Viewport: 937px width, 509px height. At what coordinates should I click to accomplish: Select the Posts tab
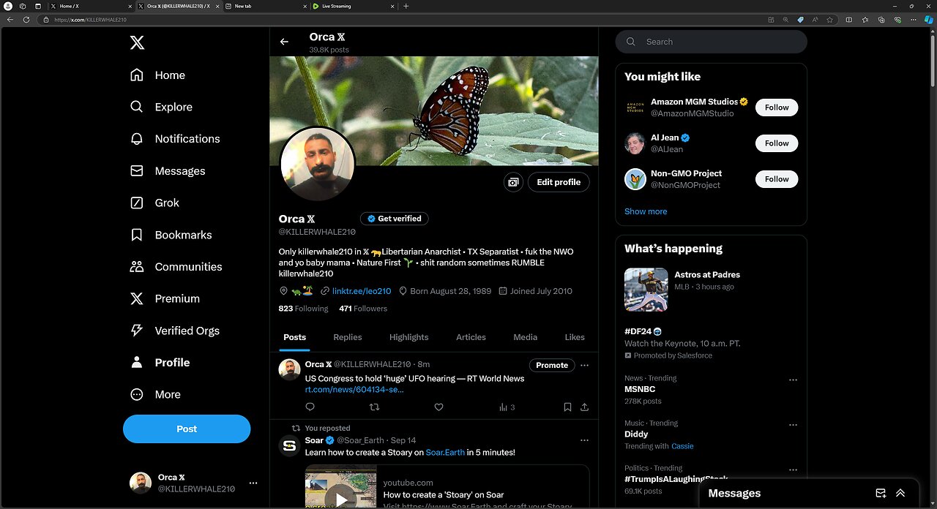point(295,337)
